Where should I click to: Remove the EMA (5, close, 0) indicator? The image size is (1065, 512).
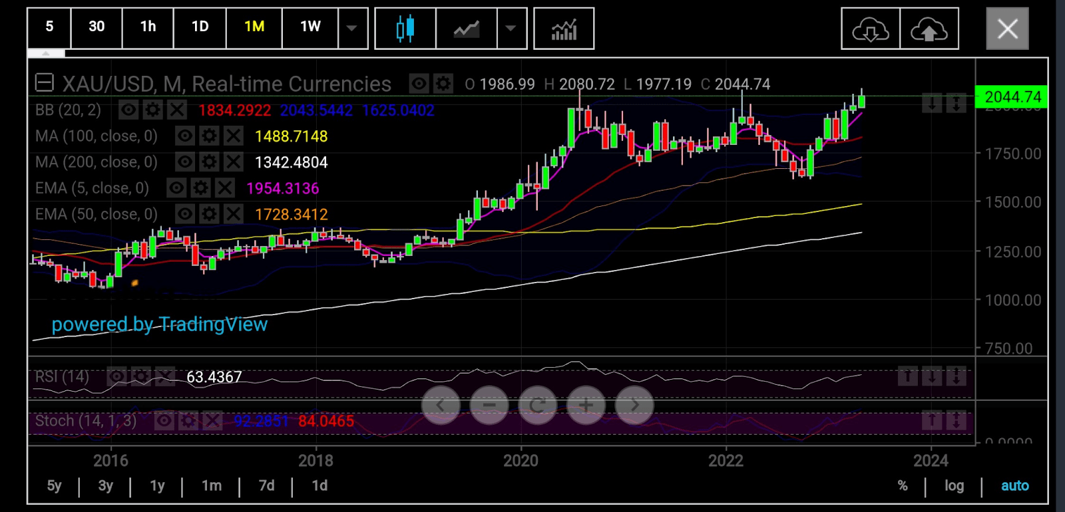[225, 188]
